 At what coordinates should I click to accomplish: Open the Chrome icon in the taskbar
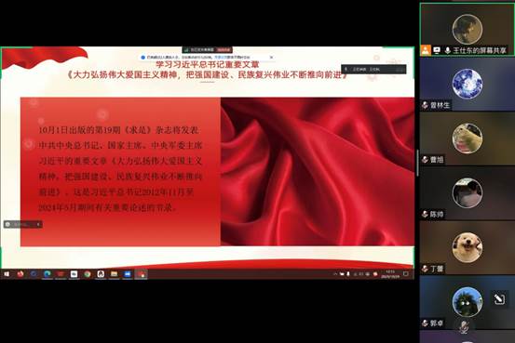(x=87, y=274)
